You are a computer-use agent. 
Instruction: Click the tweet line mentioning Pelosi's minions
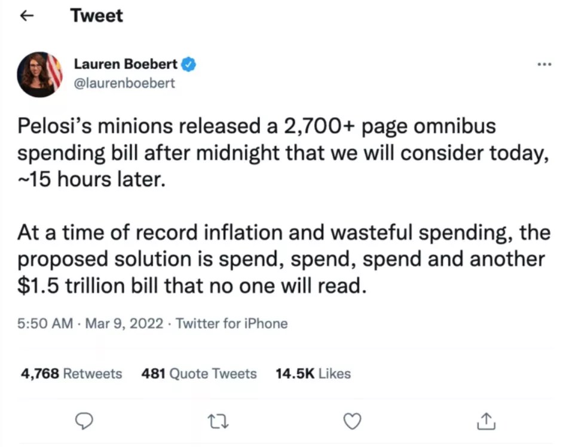[257, 127]
